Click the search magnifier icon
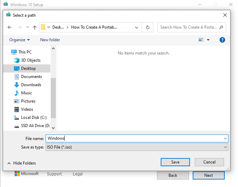 (221, 27)
